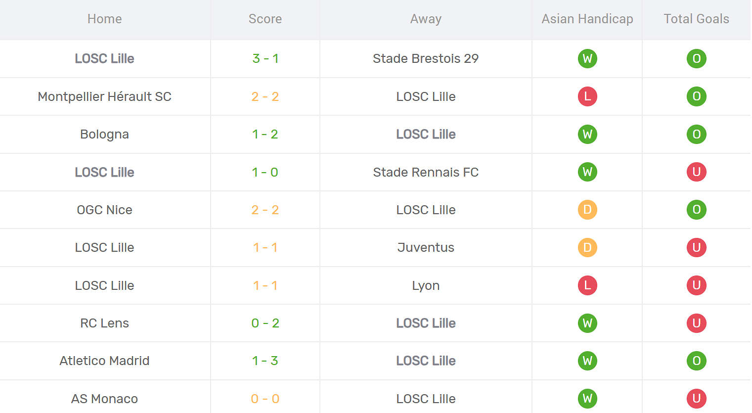Open the Juventus team link
Screen dimensions: 752x413
pos(426,247)
